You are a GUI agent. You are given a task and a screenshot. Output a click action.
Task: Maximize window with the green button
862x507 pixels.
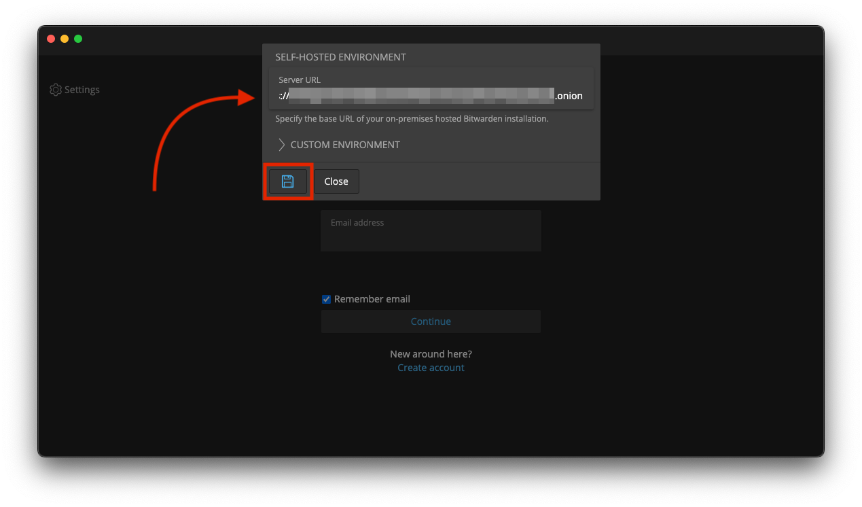pyautogui.click(x=78, y=39)
